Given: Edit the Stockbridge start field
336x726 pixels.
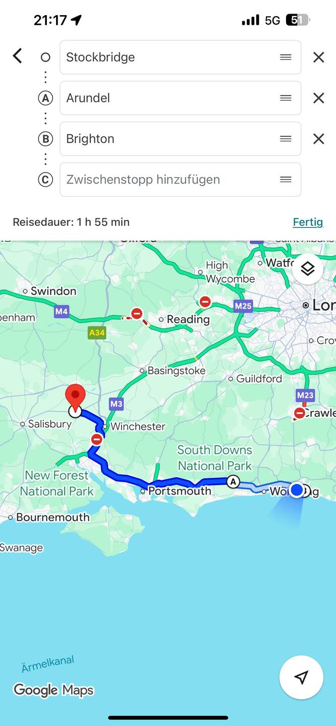Looking at the screenshot, I should point(181,57).
